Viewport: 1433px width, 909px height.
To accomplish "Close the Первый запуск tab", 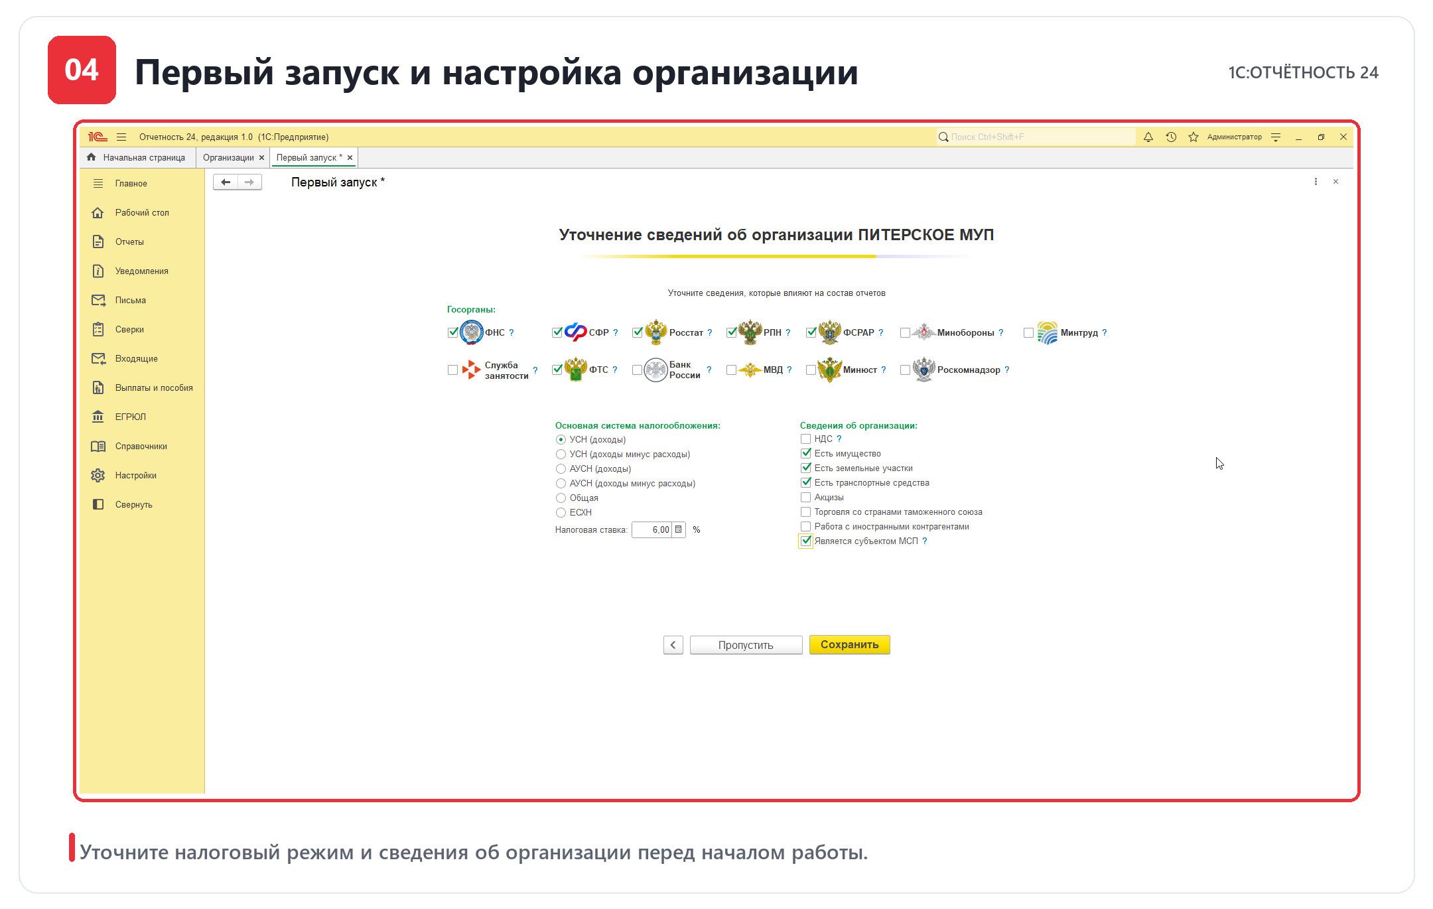I will (x=350, y=158).
